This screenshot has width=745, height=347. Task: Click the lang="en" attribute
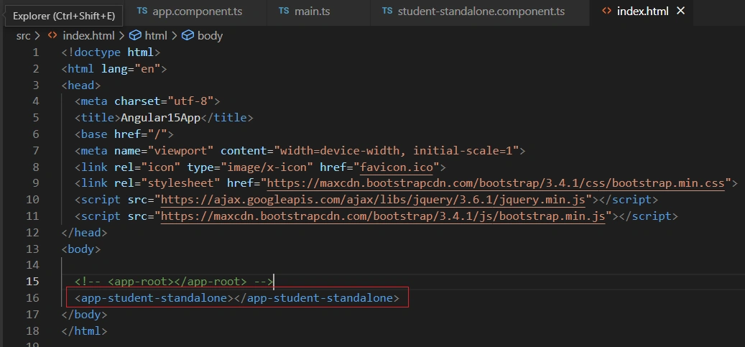131,68
